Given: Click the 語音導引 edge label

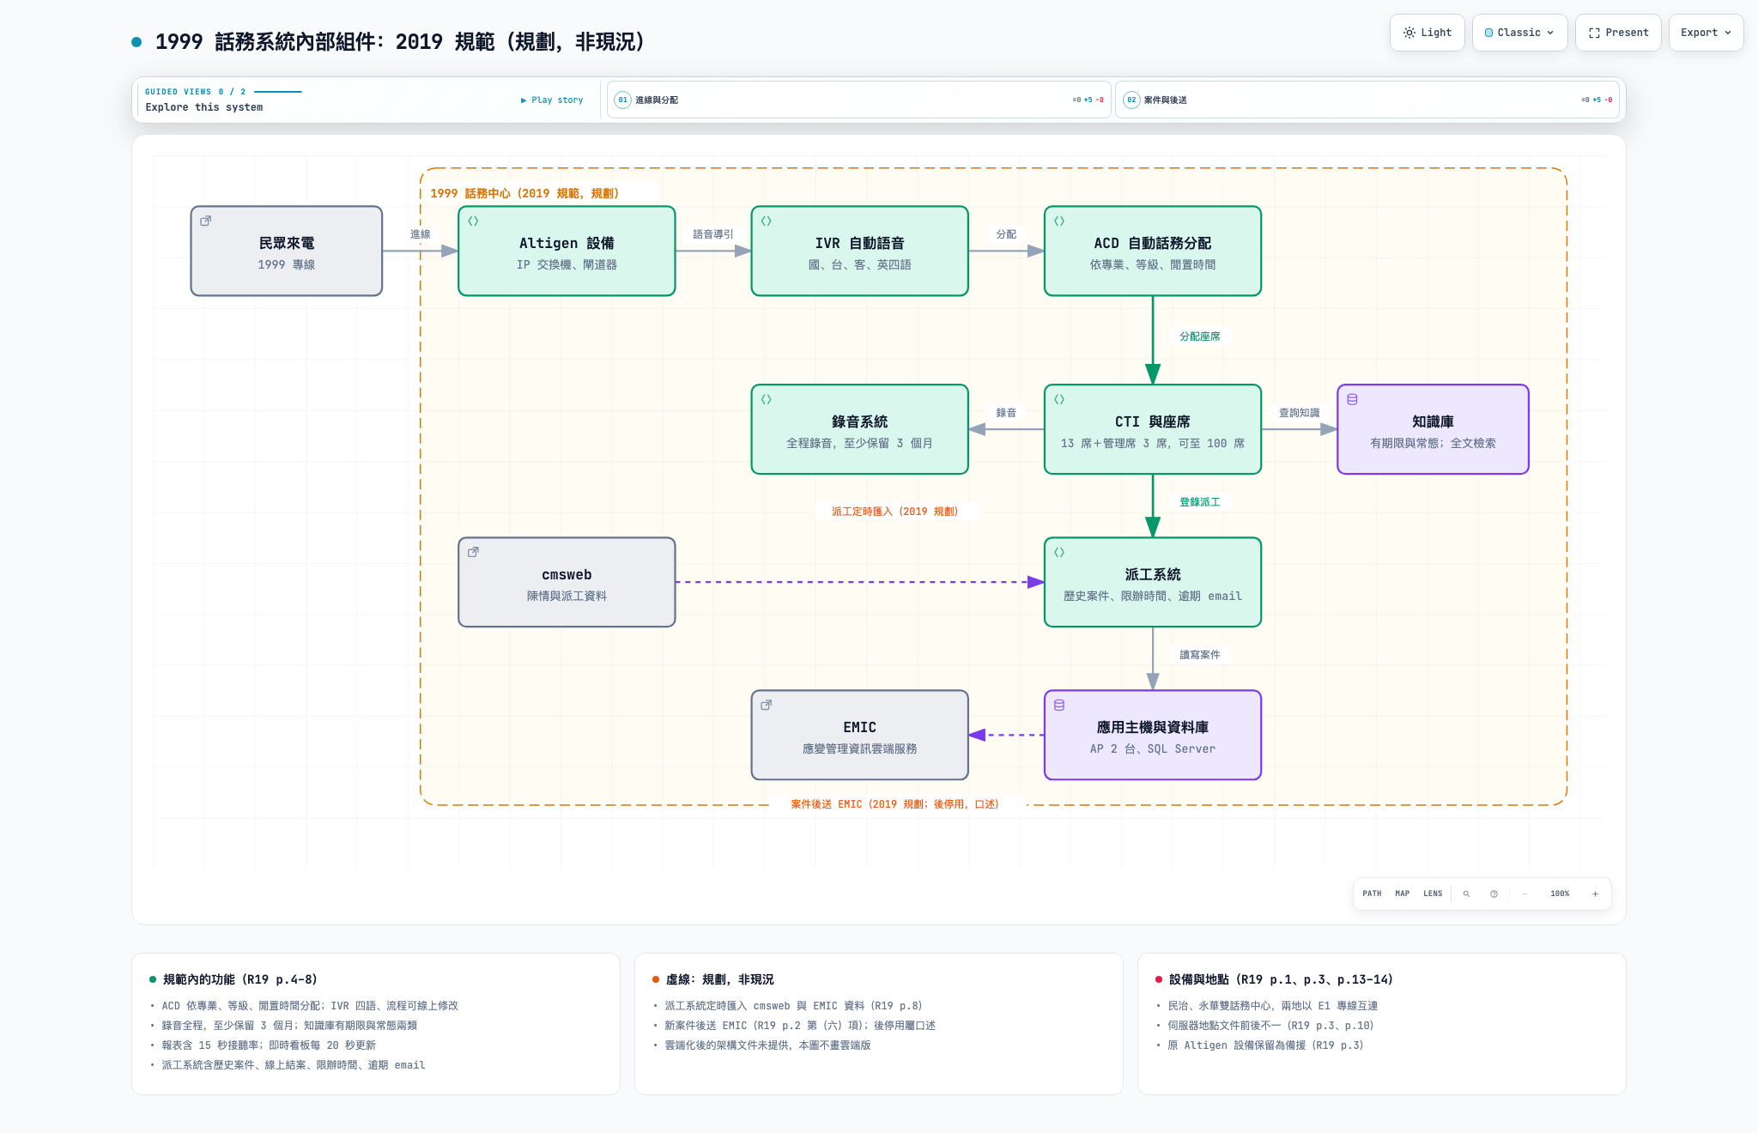Looking at the screenshot, I should pos(713,234).
